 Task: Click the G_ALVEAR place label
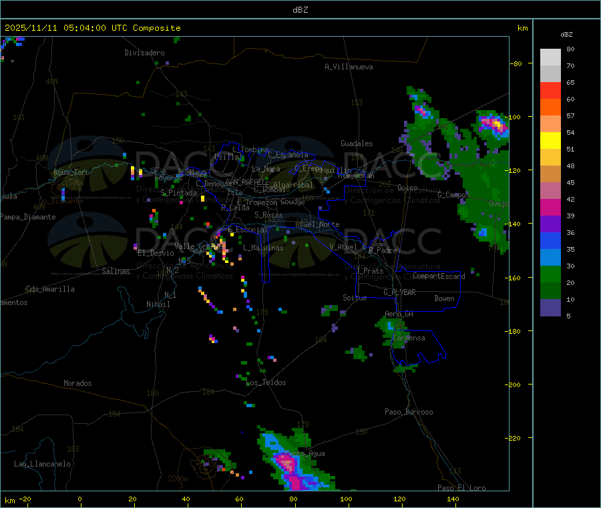tap(400, 292)
